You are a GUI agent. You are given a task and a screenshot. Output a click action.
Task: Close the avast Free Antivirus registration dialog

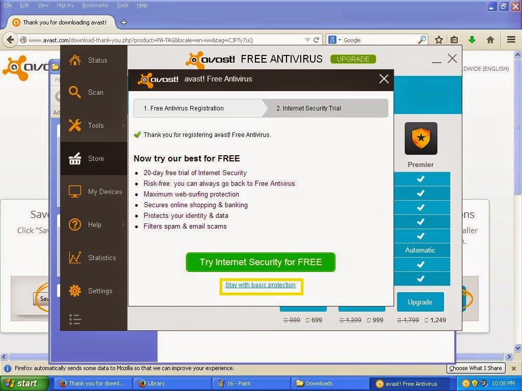click(384, 79)
